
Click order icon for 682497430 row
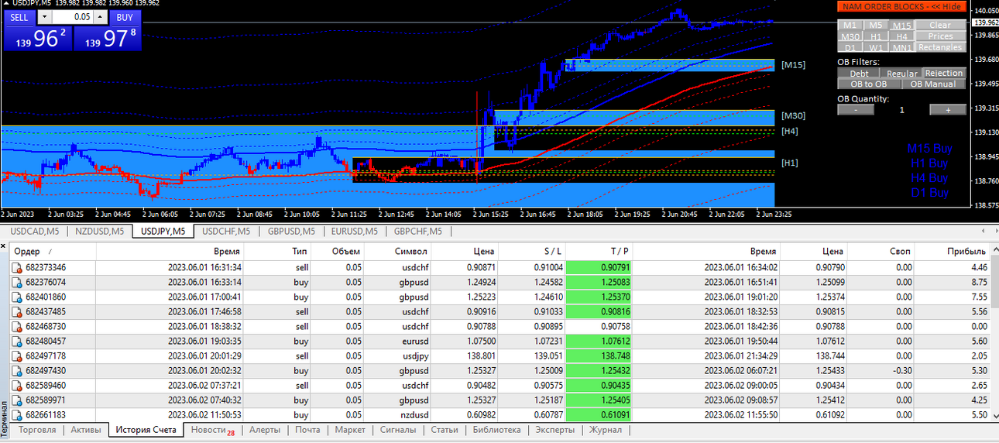(17, 370)
